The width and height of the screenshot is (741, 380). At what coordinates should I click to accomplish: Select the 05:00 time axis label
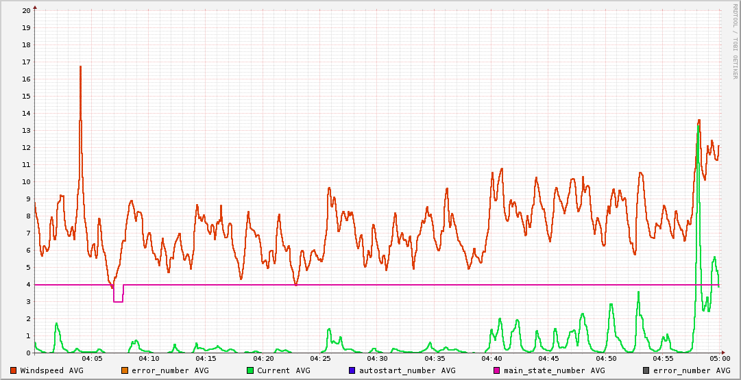pos(719,358)
